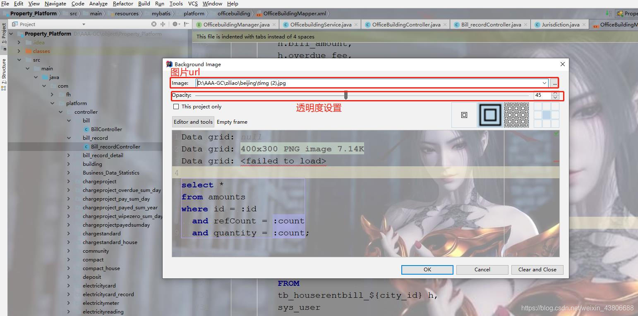Select the bottom-center cell of the anchor grid
The image size is (638, 316).
(x=547, y=124)
